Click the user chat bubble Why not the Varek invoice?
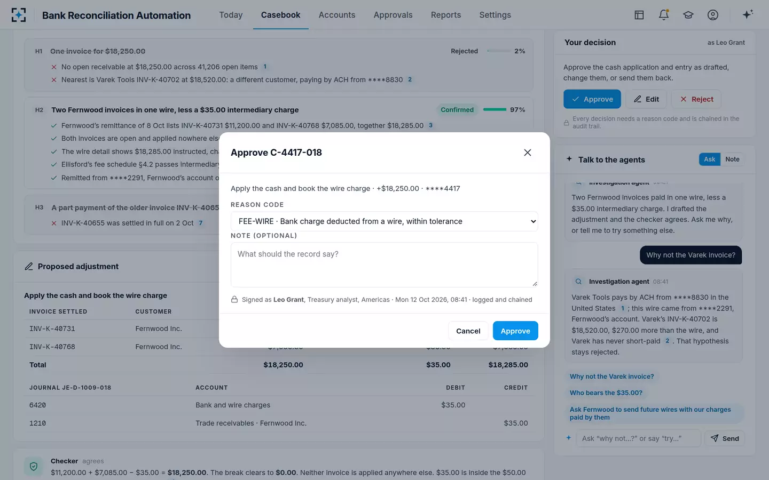The height and width of the screenshot is (480, 769). click(x=690, y=255)
